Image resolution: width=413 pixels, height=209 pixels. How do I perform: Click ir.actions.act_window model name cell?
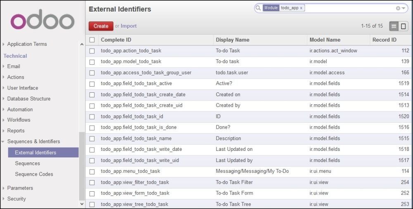333,50
